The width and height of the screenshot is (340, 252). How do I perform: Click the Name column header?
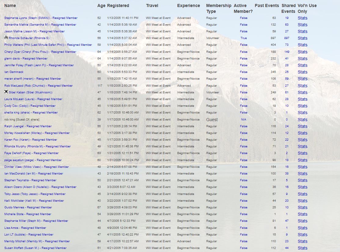pyautogui.click(x=10, y=5)
